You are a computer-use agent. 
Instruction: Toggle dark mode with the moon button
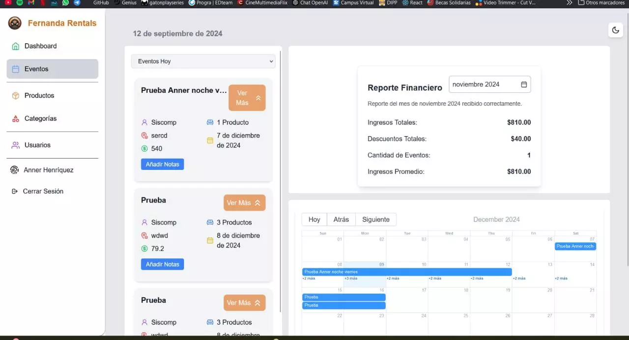coord(615,30)
